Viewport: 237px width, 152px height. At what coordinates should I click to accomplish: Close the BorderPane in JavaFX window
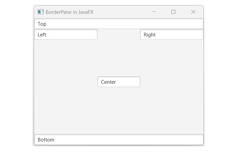pos(193,12)
